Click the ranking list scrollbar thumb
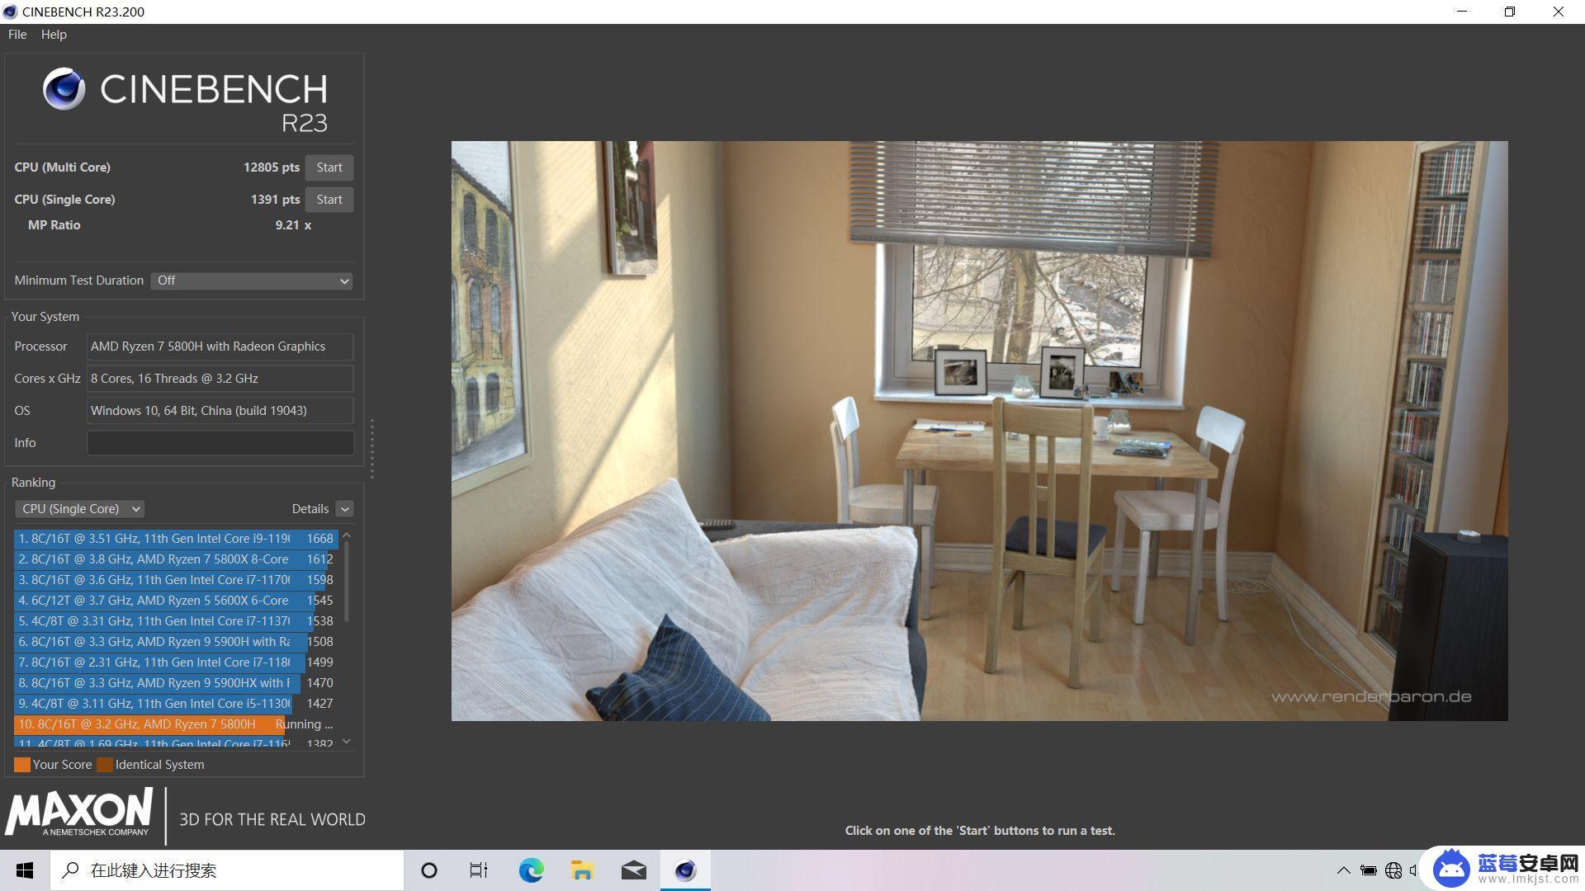The height and width of the screenshot is (891, 1585). click(x=347, y=582)
